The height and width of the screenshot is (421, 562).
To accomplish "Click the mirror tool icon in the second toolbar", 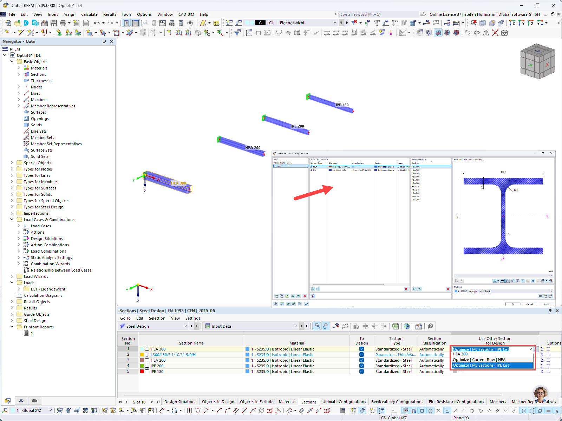I will [486, 33].
